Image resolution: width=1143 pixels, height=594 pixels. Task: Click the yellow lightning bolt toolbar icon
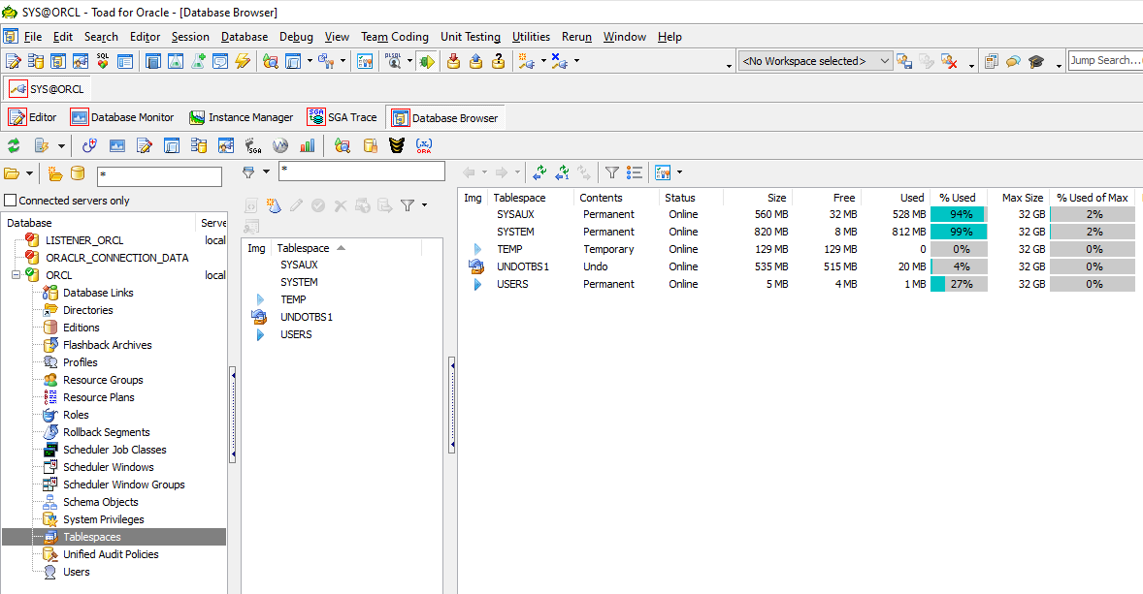[243, 62]
